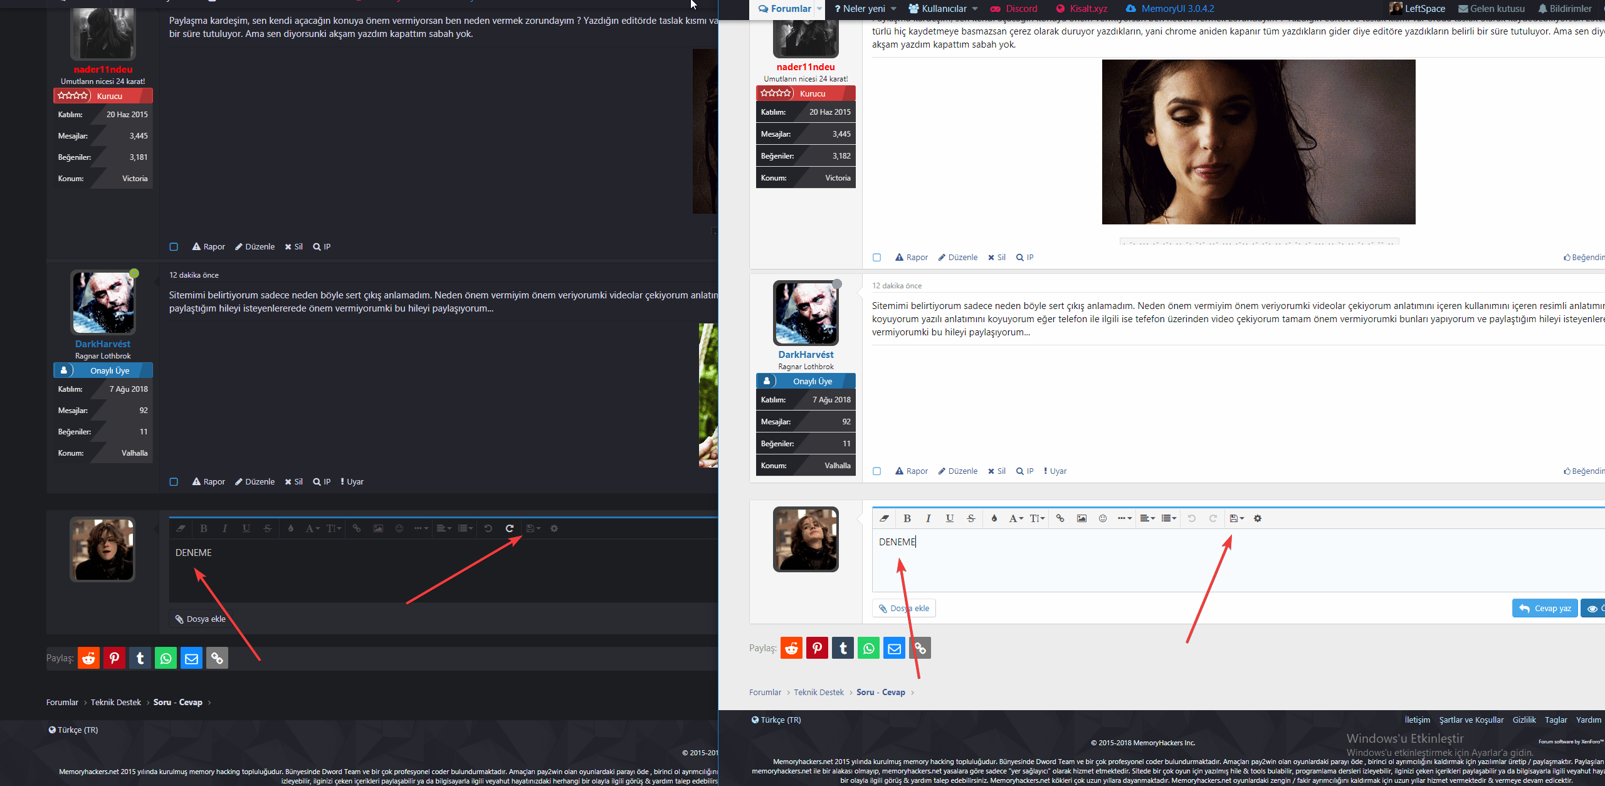Expand the Forumlar menu arrow in navbar
This screenshot has height=786, width=1605.
click(x=819, y=9)
